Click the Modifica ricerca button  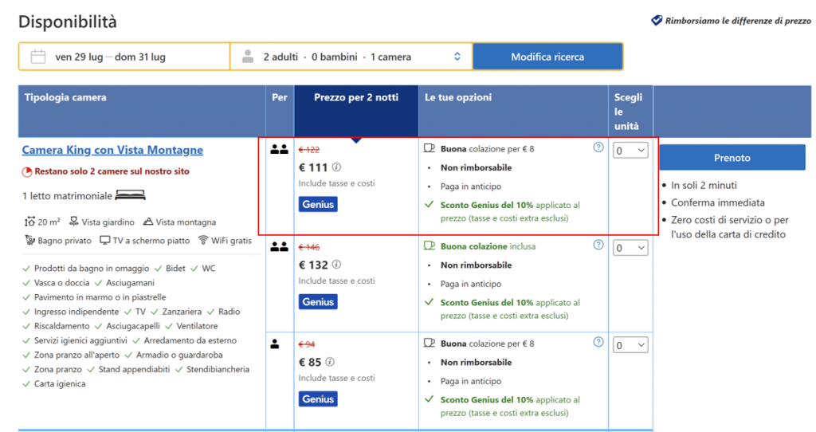547,57
